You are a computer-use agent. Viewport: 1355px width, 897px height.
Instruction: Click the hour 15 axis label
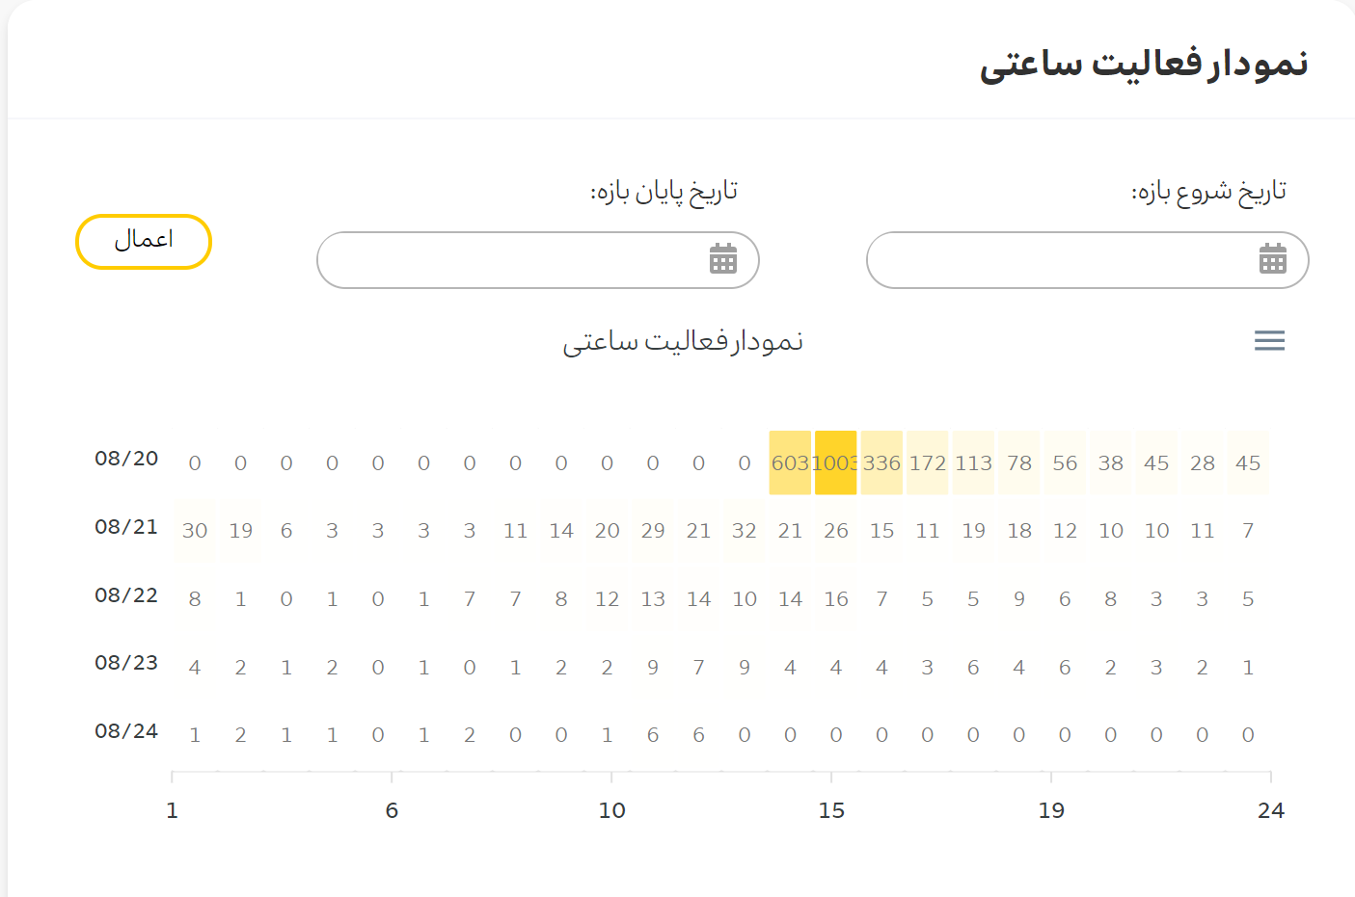point(831,810)
